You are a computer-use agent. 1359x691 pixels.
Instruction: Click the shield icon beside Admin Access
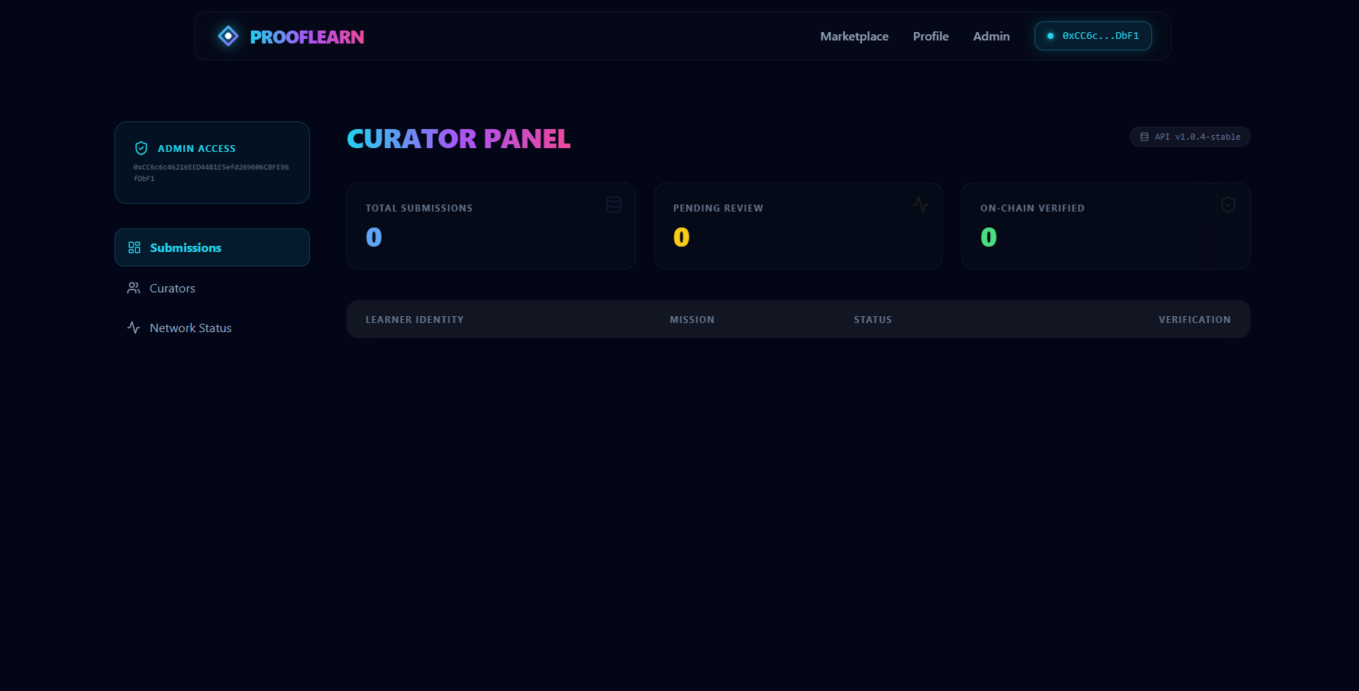[141, 148]
